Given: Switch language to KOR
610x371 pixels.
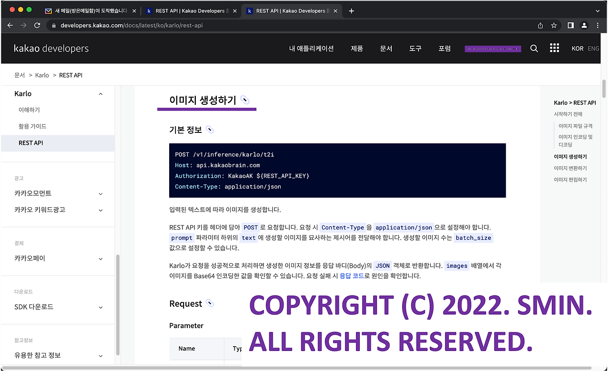Looking at the screenshot, I should pos(578,49).
